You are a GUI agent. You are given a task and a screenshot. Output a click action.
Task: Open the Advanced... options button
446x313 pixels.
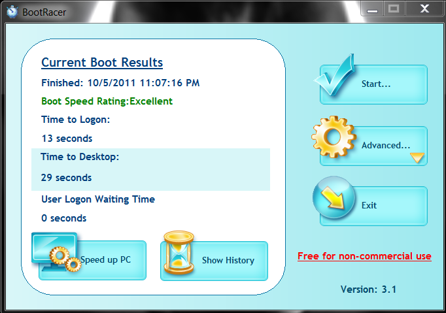373,146
